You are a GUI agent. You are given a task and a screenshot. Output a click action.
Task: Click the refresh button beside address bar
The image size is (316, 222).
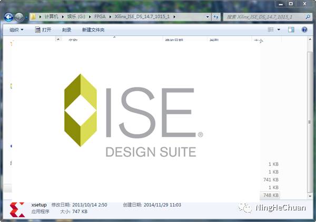point(216,17)
